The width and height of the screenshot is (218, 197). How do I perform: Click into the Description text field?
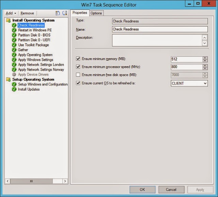pos(157,40)
